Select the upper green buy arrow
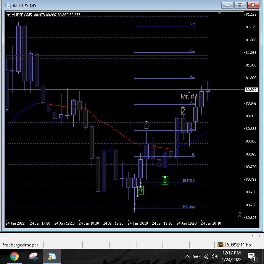 click(x=165, y=181)
